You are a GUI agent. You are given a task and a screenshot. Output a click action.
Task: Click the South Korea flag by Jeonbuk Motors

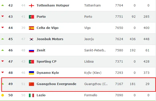click(x=31, y=39)
